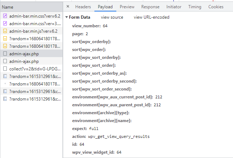Click document icon of collect?v=2&tid request
The width and height of the screenshot is (233, 158).
pyautogui.click(x=5, y=69)
